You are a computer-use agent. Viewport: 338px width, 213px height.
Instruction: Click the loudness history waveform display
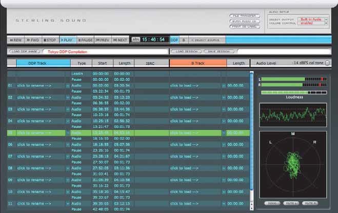click(293, 115)
